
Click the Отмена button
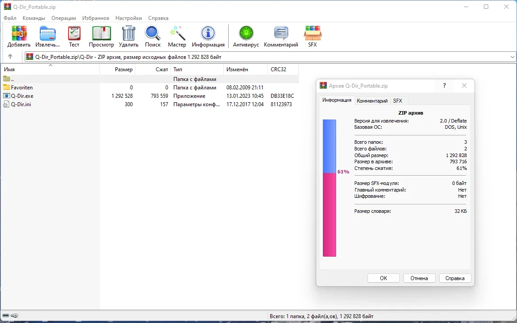[419, 278]
